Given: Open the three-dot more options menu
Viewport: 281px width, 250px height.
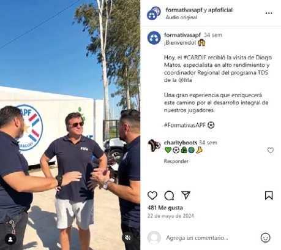Looking at the screenshot, I should point(269,13).
